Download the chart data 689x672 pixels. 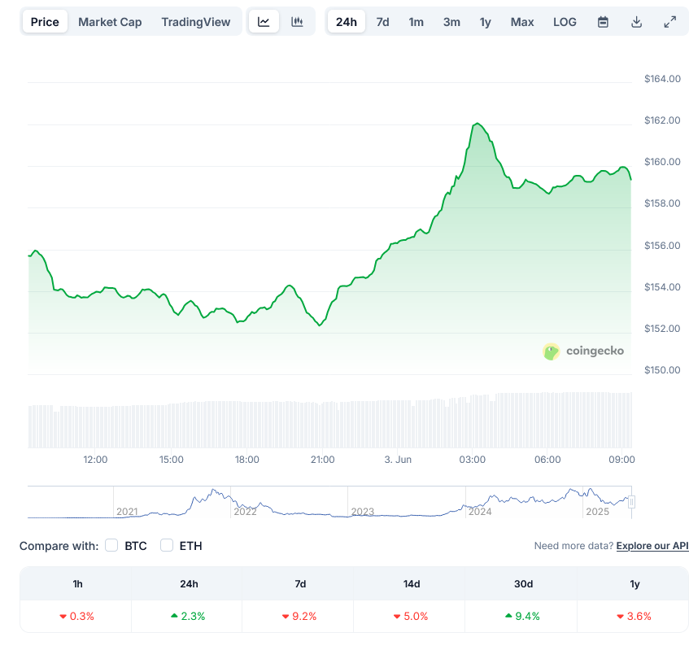point(636,21)
